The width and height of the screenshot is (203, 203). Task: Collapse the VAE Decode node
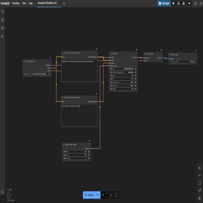click(145, 54)
